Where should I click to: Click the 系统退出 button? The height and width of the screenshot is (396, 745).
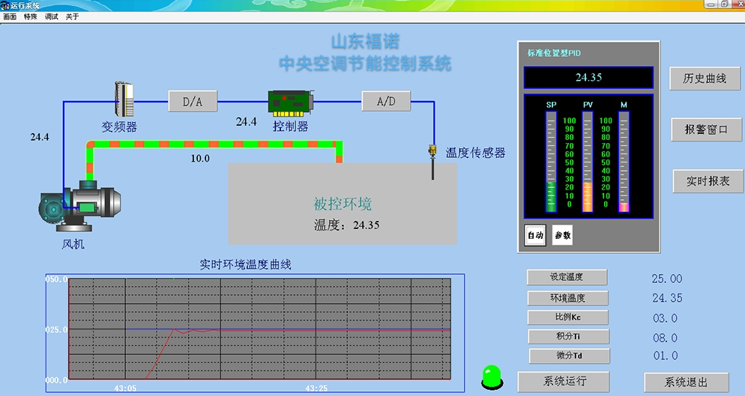(x=686, y=382)
